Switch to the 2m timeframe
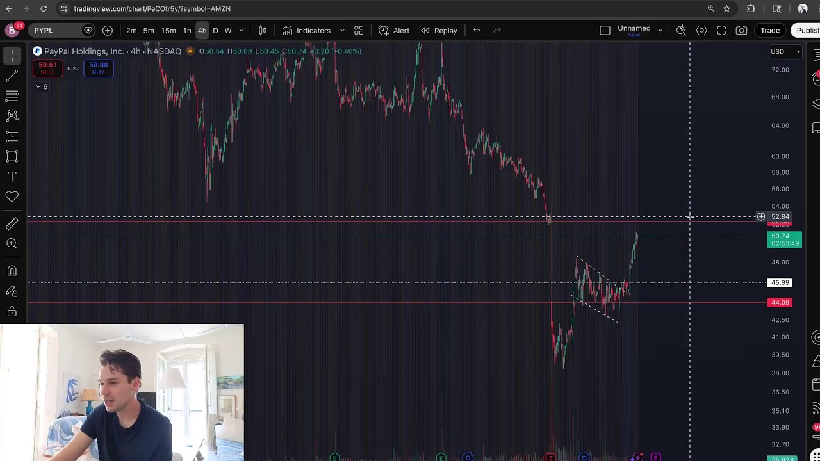Image resolution: width=820 pixels, height=461 pixels. click(131, 30)
